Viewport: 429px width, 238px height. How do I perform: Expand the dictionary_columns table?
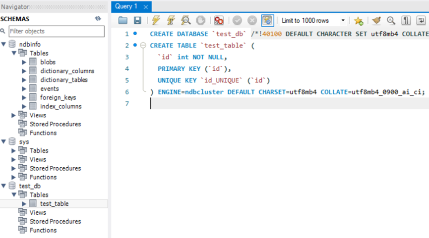pyautogui.click(x=24, y=71)
